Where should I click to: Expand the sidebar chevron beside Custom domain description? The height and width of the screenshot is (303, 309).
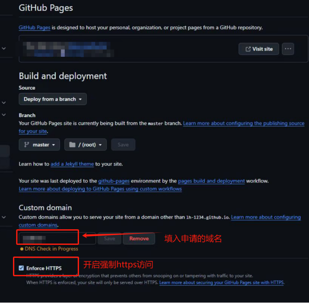pyautogui.click(x=4, y=217)
